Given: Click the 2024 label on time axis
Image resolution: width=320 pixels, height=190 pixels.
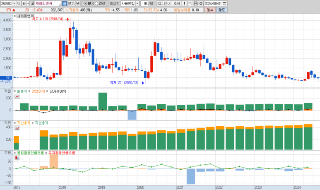Looking at the screenshot, I should 297,188.
